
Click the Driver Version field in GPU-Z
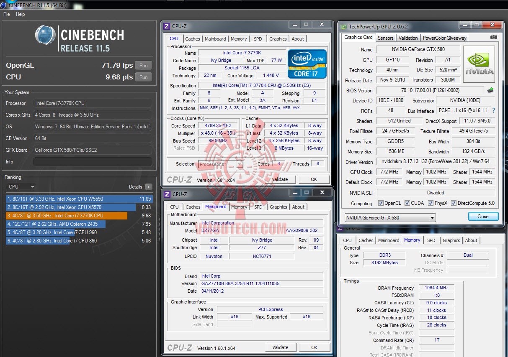[436, 162]
